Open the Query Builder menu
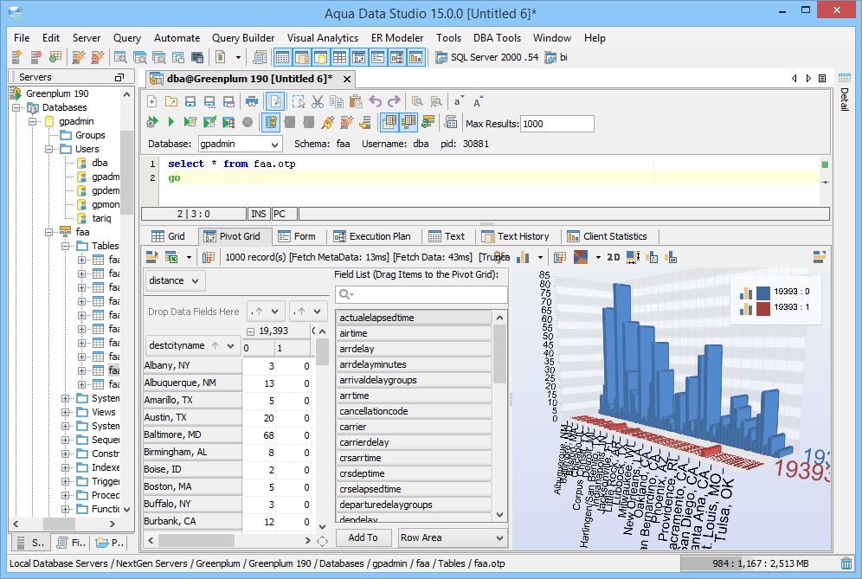This screenshot has width=862, height=579. tap(243, 38)
